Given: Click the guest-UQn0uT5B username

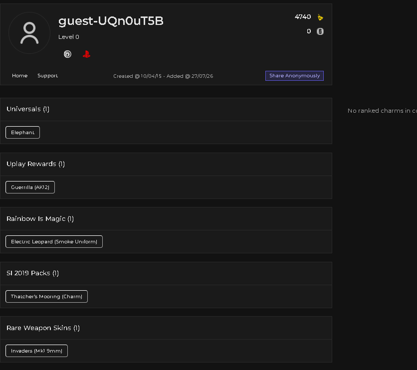Looking at the screenshot, I should tap(111, 21).
